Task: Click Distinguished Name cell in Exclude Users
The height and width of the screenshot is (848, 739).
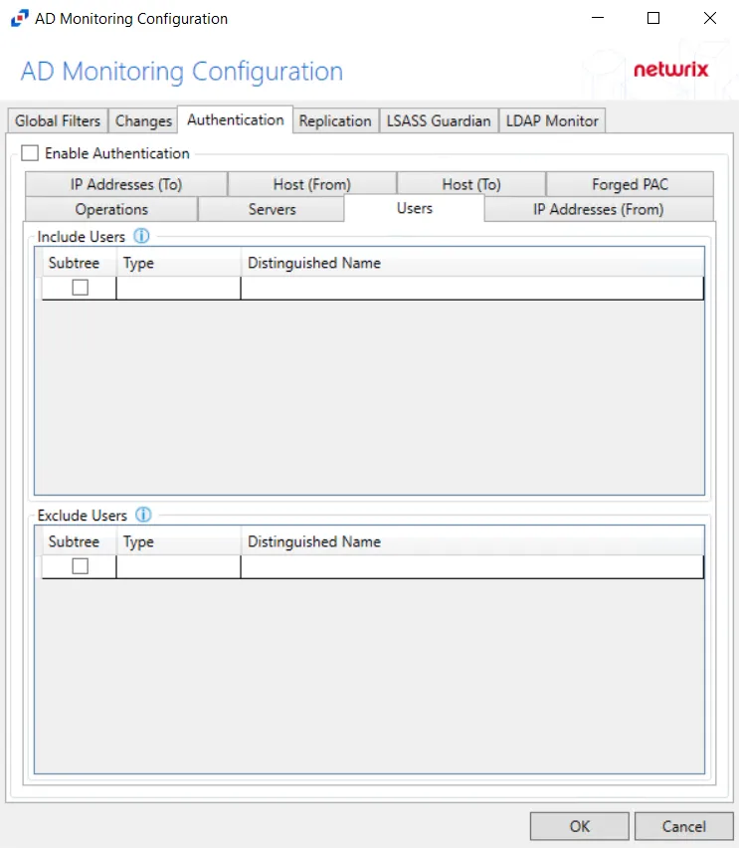Action: tap(471, 566)
